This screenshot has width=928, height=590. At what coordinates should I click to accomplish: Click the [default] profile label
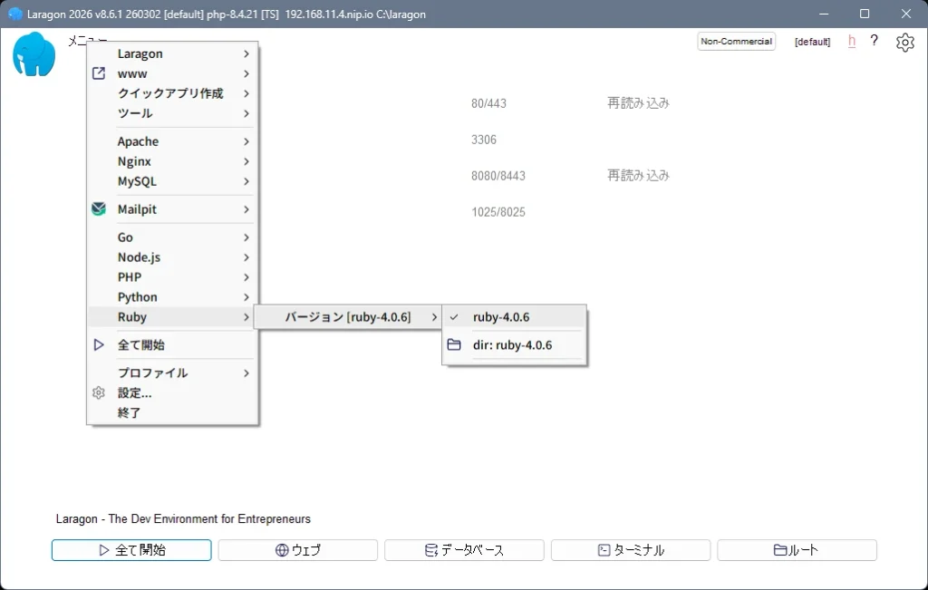812,42
